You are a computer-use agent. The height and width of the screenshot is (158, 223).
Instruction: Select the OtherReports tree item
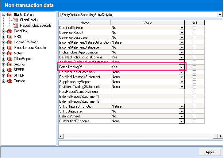(23, 59)
